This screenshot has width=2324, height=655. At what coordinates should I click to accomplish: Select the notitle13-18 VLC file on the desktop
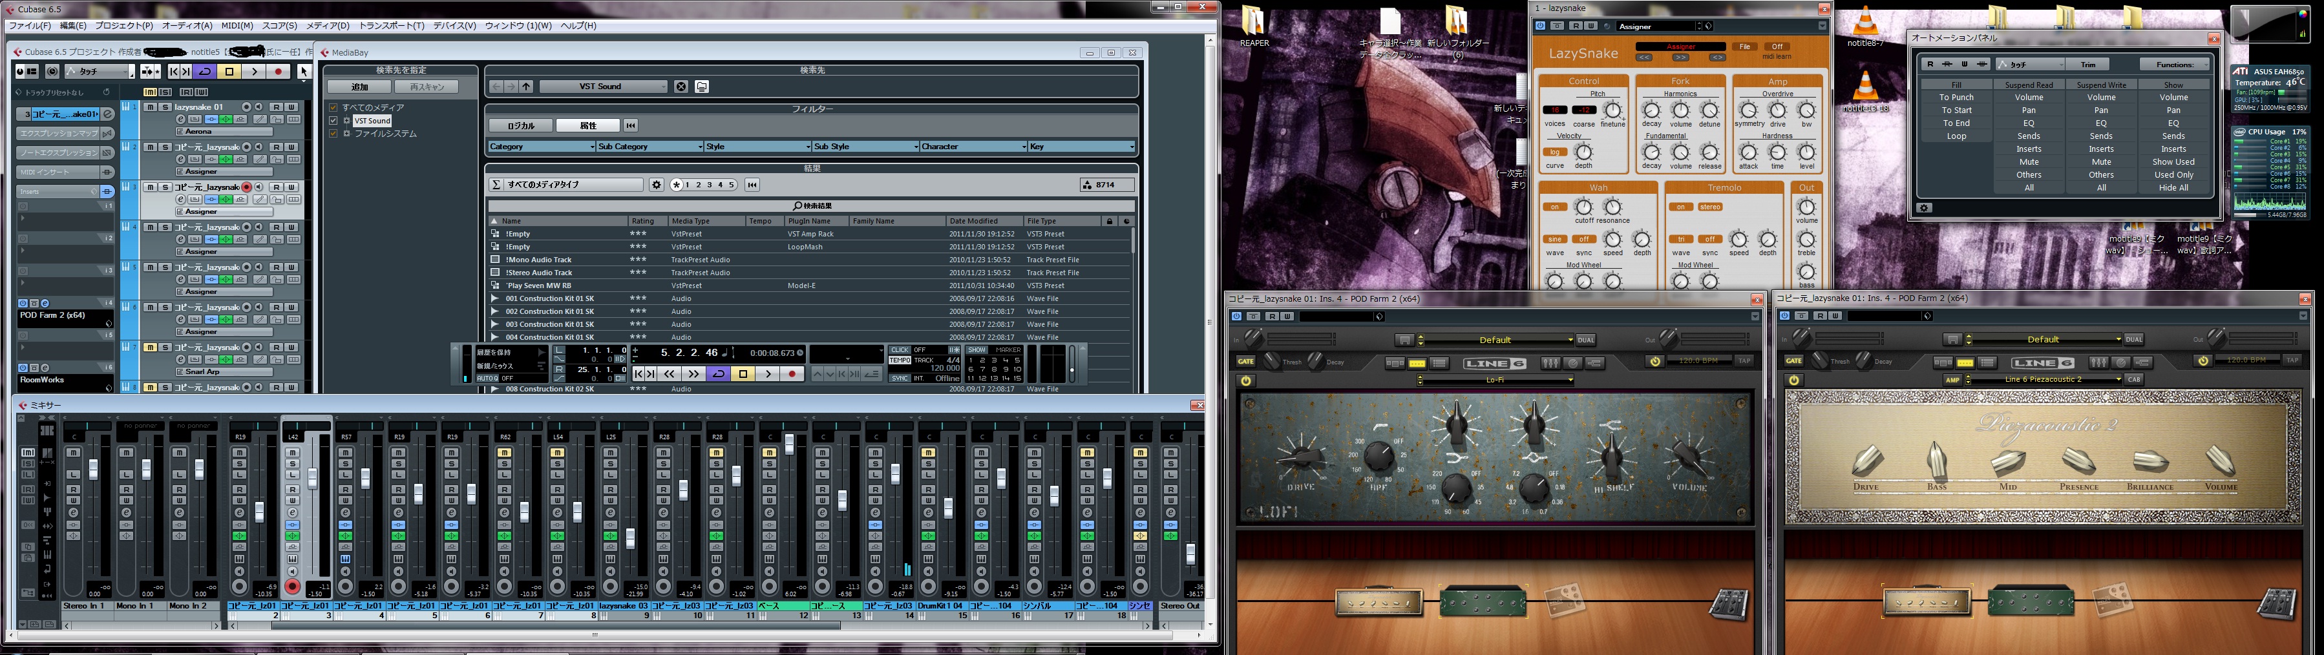1866,92
